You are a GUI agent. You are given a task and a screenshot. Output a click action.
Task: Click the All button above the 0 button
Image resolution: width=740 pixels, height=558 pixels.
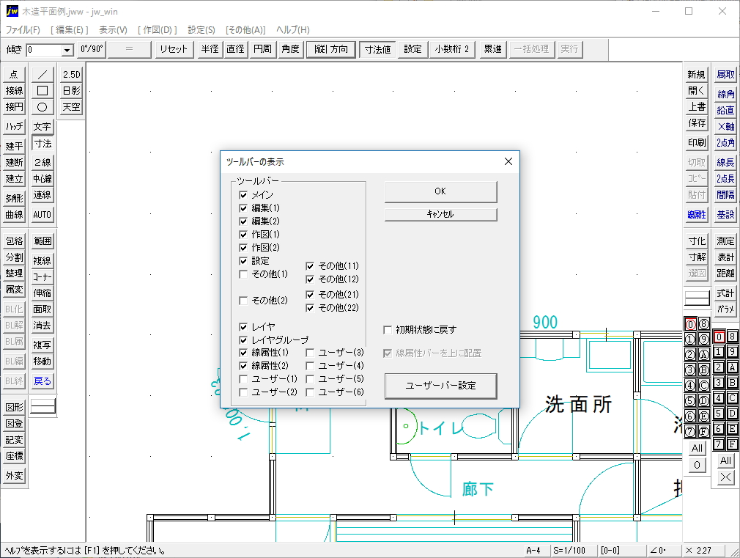pos(697,448)
